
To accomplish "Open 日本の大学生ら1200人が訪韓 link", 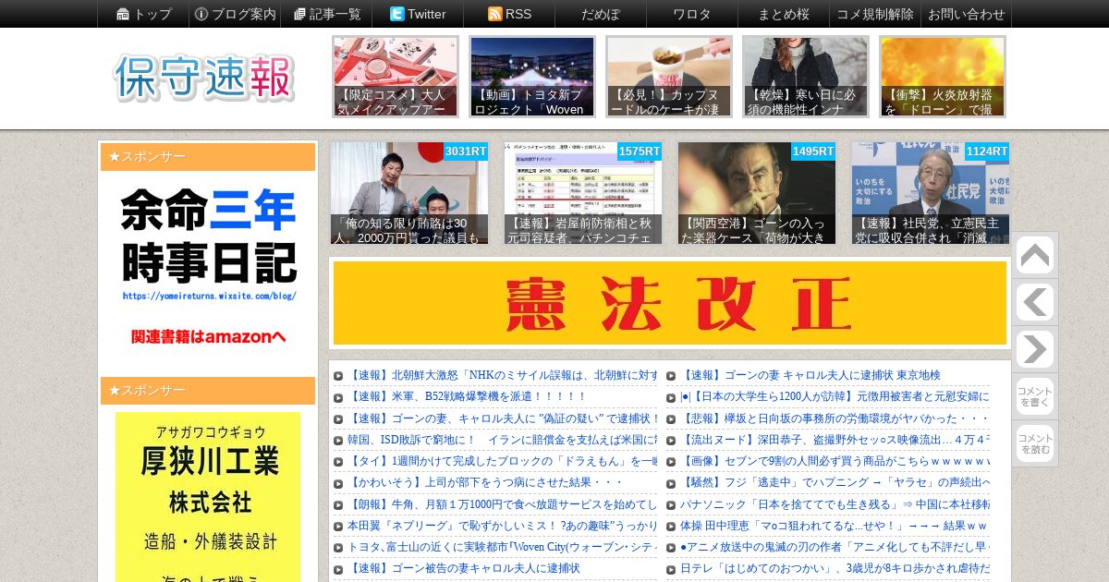I will click(x=835, y=396).
